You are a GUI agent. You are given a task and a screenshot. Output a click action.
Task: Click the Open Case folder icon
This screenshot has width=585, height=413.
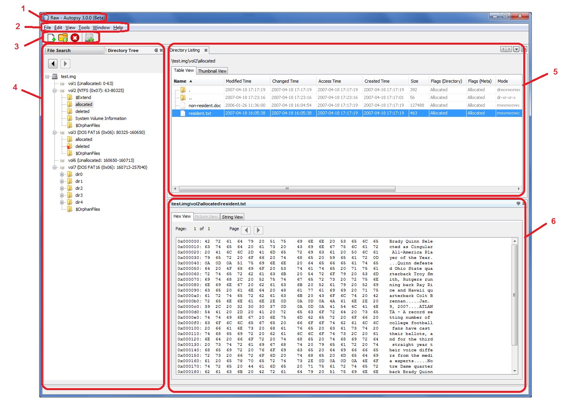pyautogui.click(x=63, y=38)
